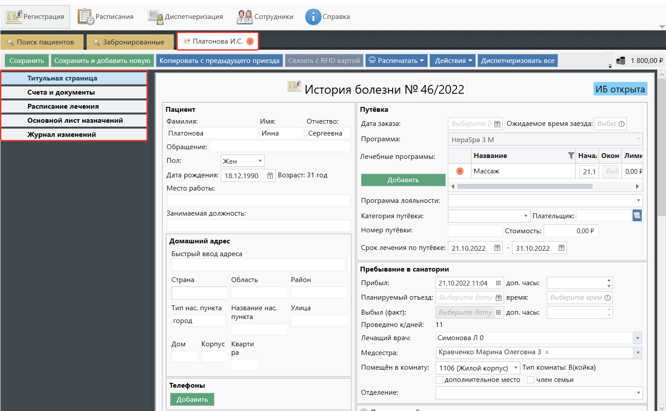Open calendar for Дата заказа field
The image size is (666, 411).
[497, 124]
